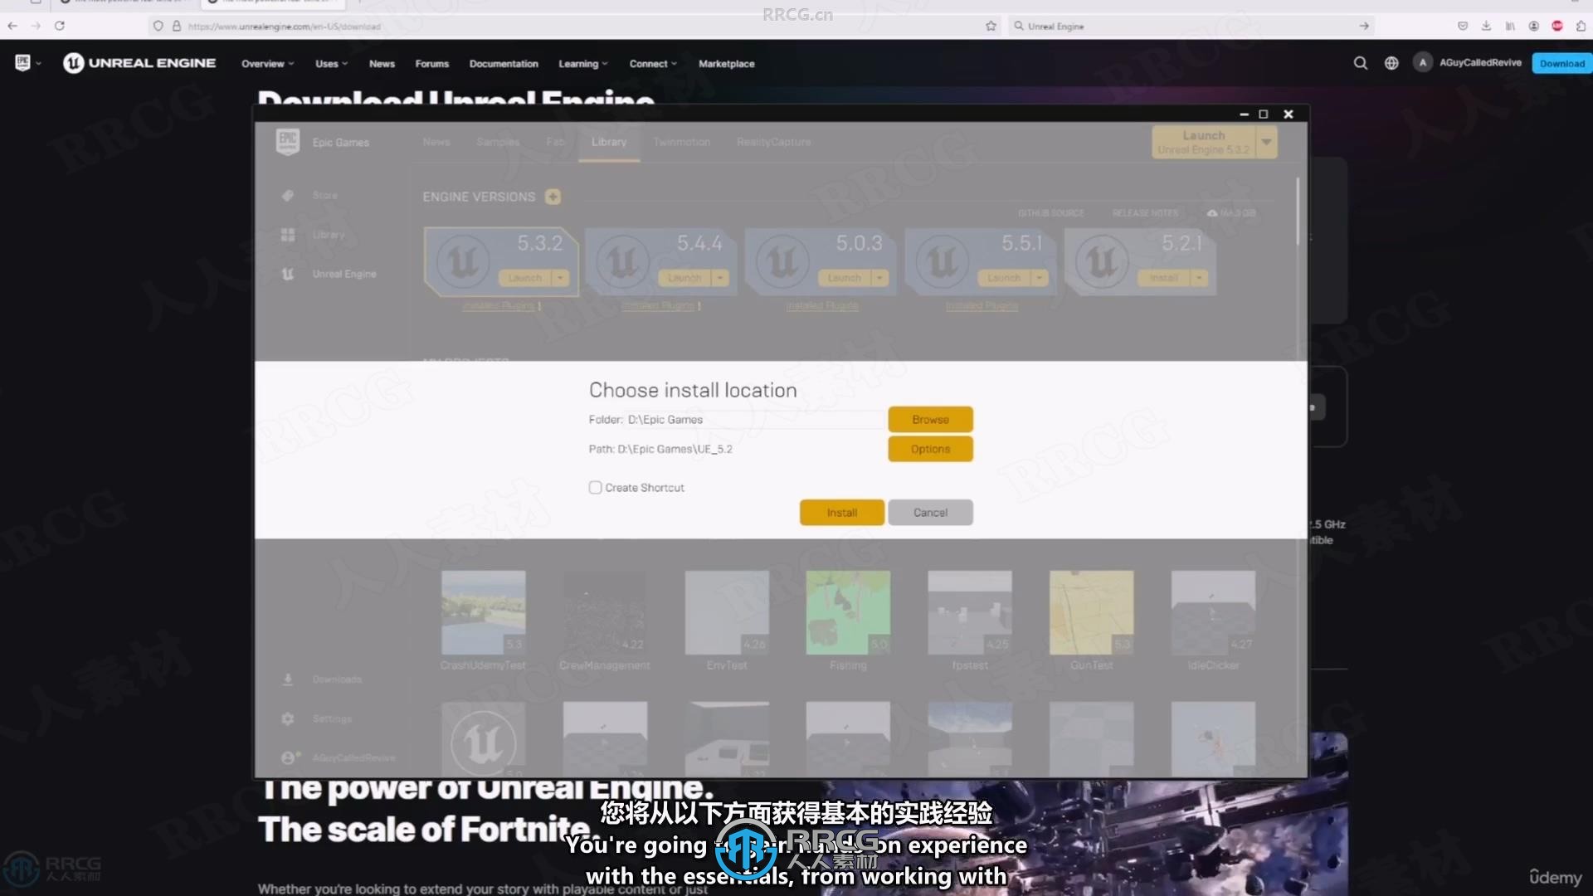Go forward with the browser forward arrow

pos(36,26)
